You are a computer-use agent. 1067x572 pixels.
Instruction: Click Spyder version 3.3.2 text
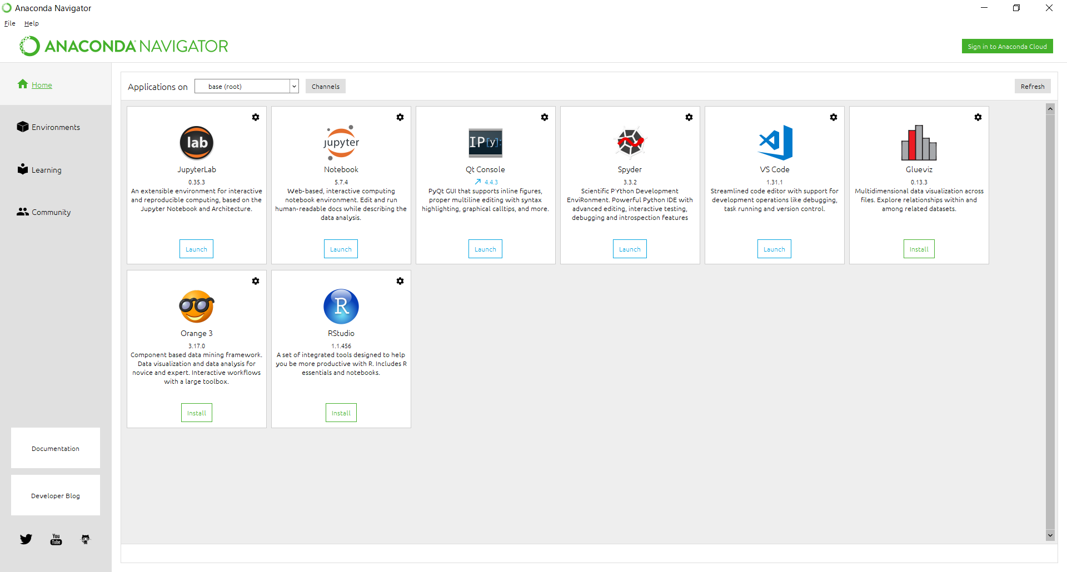pos(630,182)
